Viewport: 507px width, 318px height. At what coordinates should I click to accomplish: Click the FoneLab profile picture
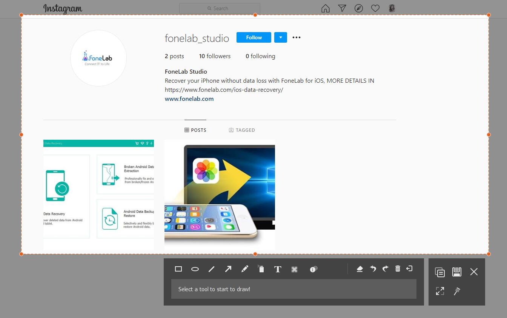[98, 58]
